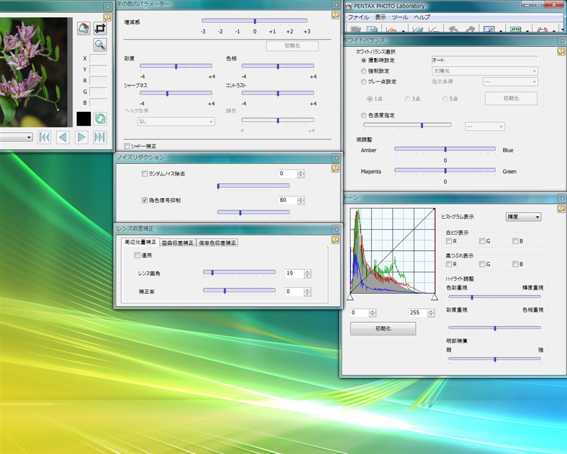567x454 pixels.
Task: Click the 255 white level input field
Action: pyautogui.click(x=417, y=313)
